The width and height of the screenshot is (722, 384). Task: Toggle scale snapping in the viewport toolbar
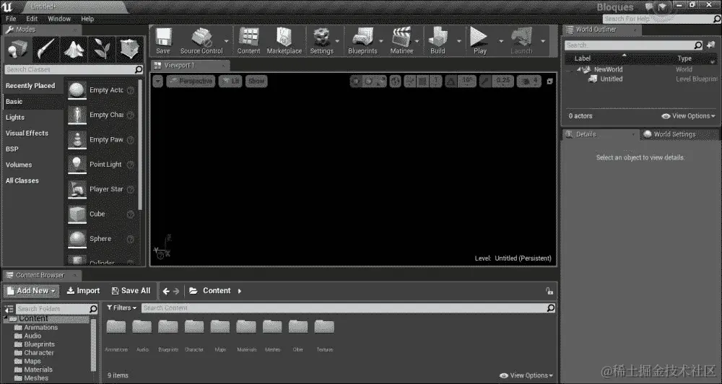click(x=485, y=82)
